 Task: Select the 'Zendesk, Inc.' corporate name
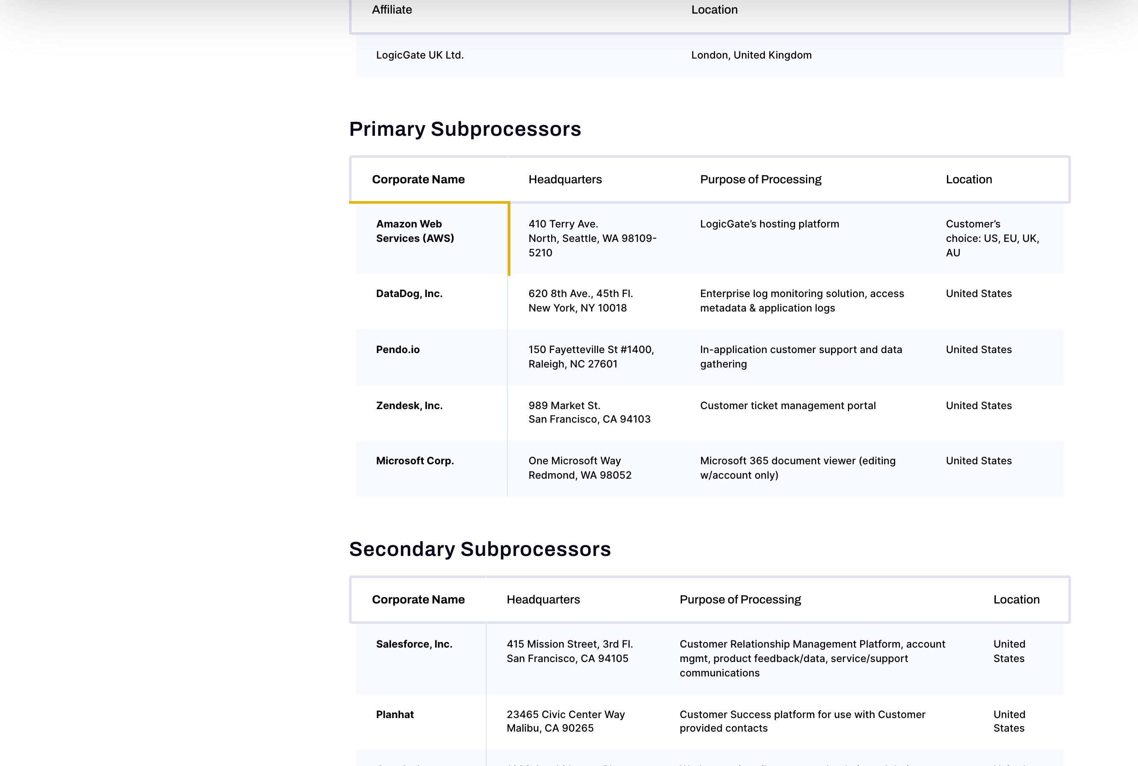pos(409,405)
